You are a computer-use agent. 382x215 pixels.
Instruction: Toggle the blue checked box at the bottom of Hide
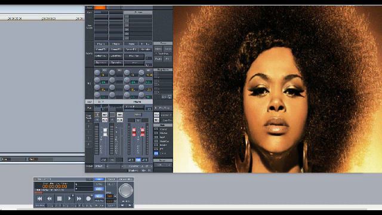[156, 153]
